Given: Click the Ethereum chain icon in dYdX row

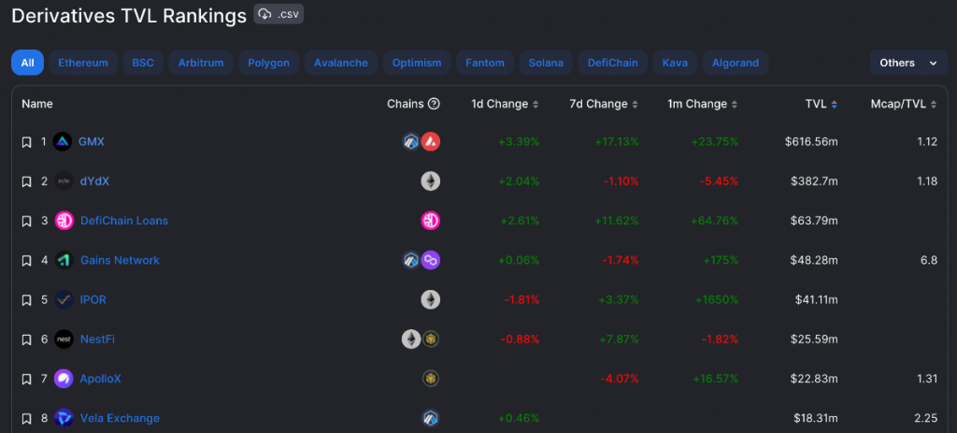Looking at the screenshot, I should click(430, 181).
